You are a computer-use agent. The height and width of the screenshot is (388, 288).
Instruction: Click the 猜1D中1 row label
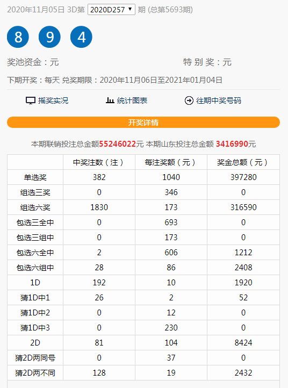coord(35,298)
